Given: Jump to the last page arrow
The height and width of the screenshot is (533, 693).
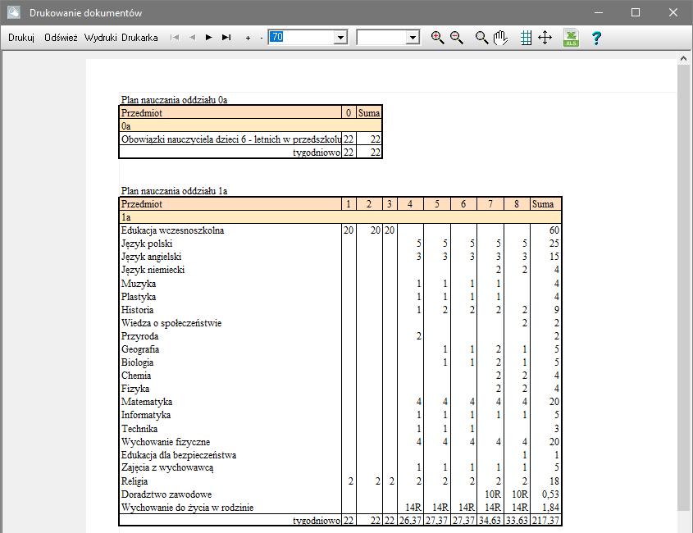Looking at the screenshot, I should 226,38.
